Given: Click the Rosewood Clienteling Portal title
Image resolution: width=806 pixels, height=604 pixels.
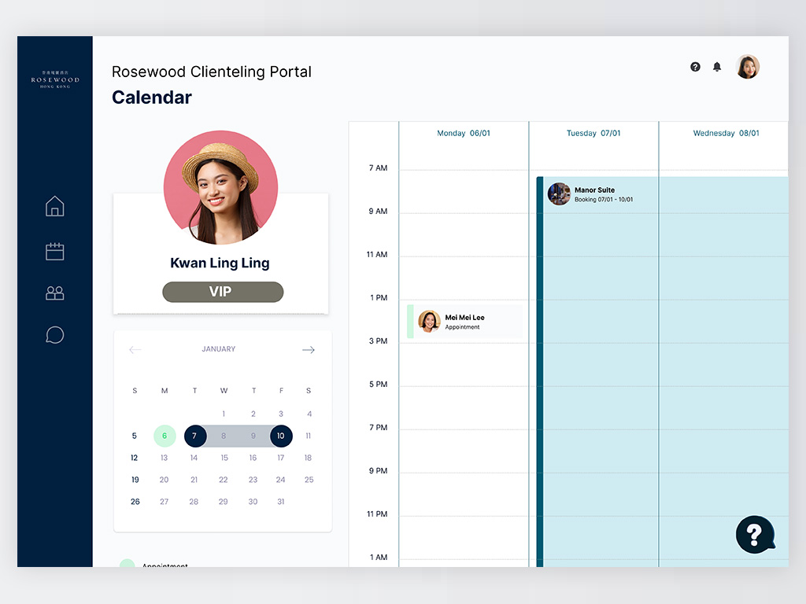Looking at the screenshot, I should tap(212, 72).
